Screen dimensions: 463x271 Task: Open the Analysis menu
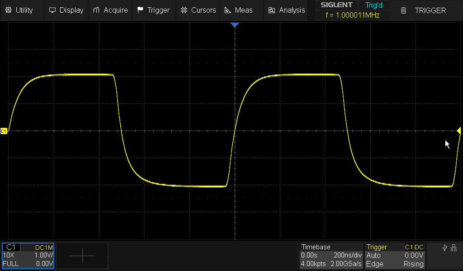click(x=287, y=10)
